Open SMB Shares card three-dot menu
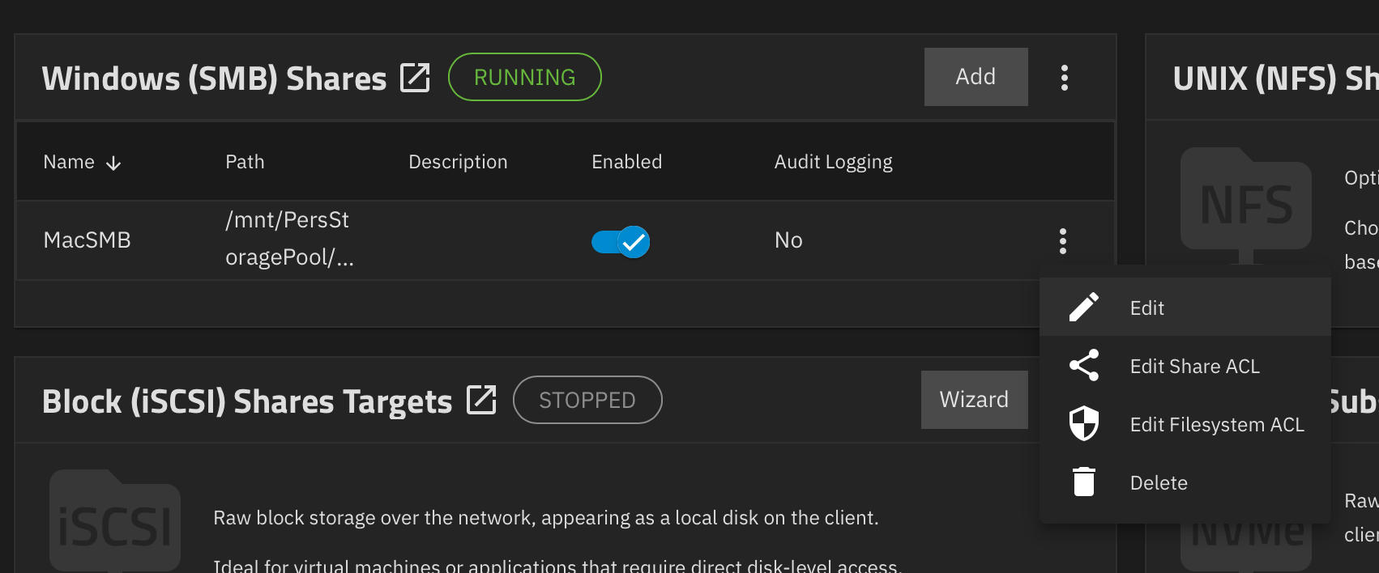This screenshot has height=573, width=1379. point(1065,78)
